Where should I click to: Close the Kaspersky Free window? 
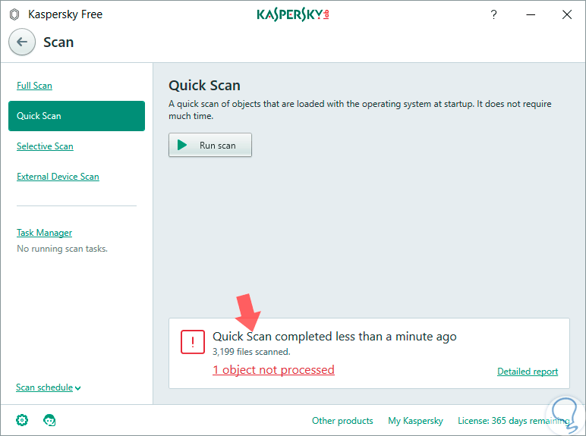tap(567, 14)
